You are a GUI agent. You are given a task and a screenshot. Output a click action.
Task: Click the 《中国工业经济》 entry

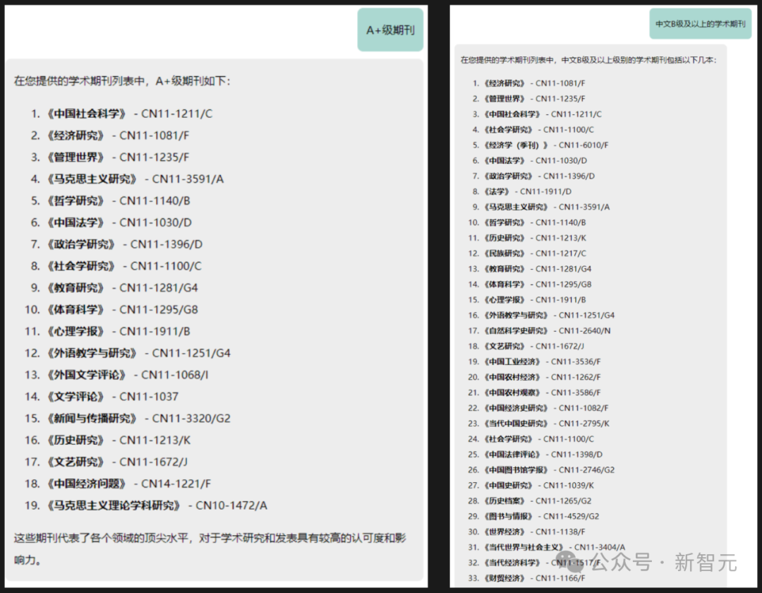coord(512,361)
